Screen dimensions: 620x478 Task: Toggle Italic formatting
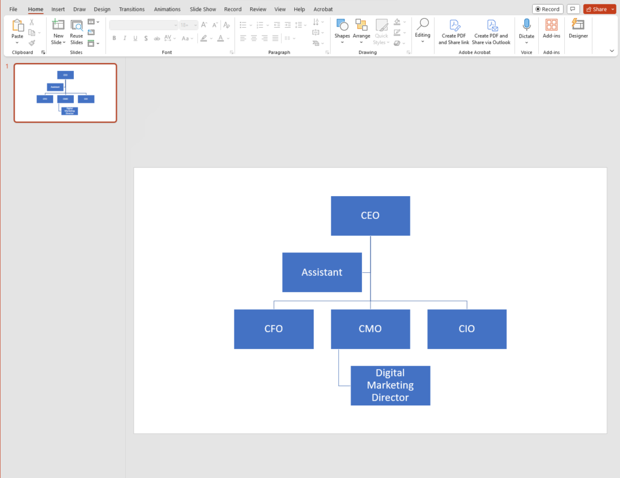coord(125,38)
